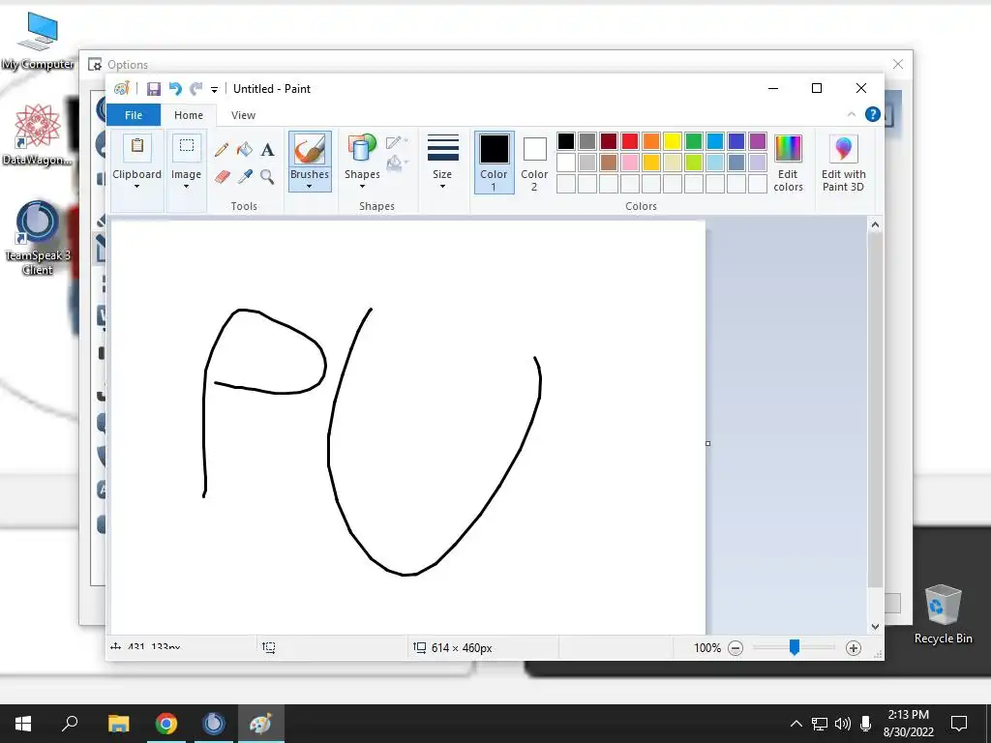The width and height of the screenshot is (991, 743).
Task: Open My Computer desktop icon
Action: pos(38,40)
